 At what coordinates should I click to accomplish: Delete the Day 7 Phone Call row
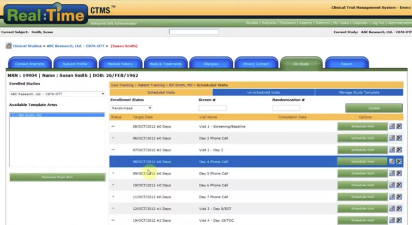click(399, 197)
